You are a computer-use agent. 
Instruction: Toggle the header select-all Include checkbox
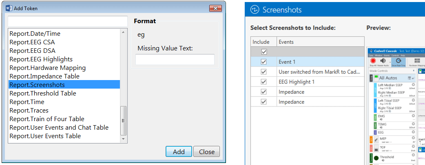264,52
